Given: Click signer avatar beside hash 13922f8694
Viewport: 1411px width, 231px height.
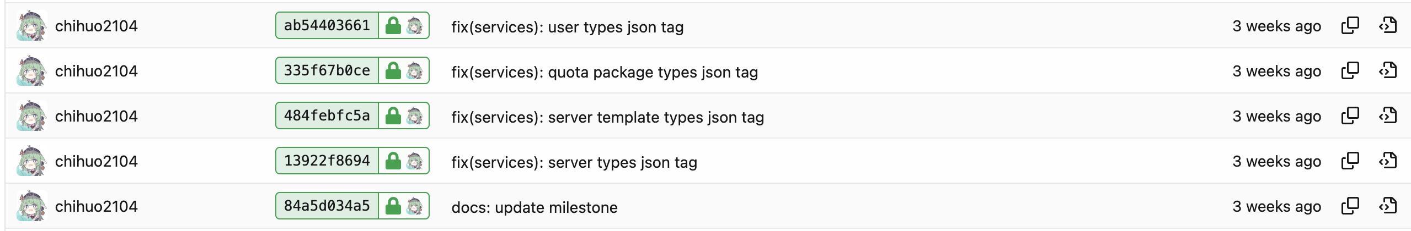Looking at the screenshot, I should (x=415, y=161).
